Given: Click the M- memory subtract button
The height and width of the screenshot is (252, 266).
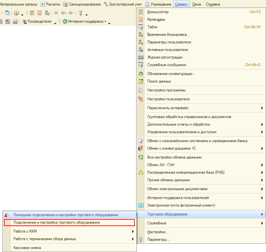Looking at the screenshot, I should tap(71, 13).
